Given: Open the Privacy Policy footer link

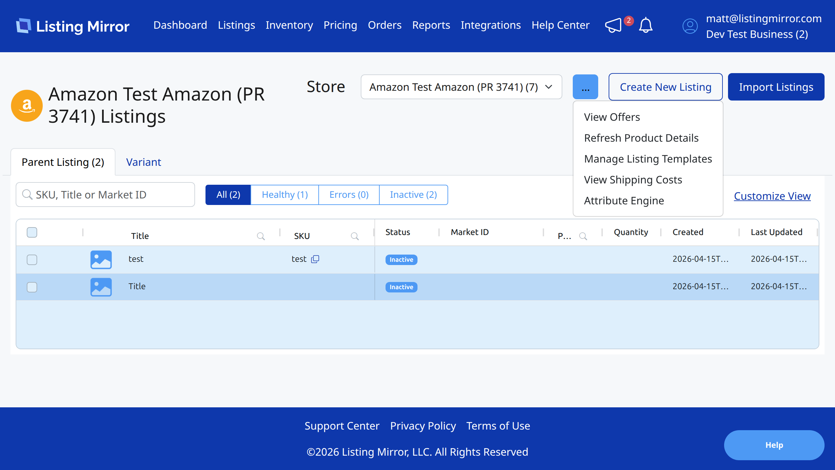Looking at the screenshot, I should tap(423, 426).
